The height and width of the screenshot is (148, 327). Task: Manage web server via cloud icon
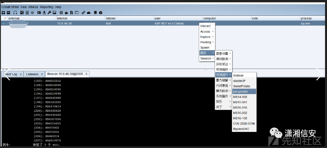(89, 13)
